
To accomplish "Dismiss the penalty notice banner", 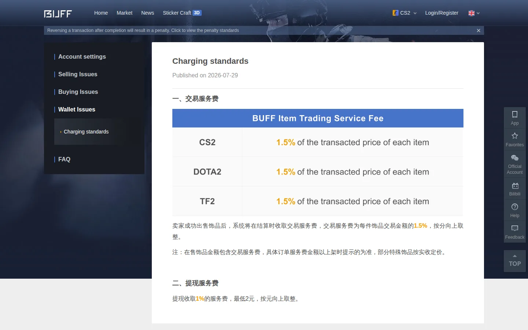I will point(478,30).
